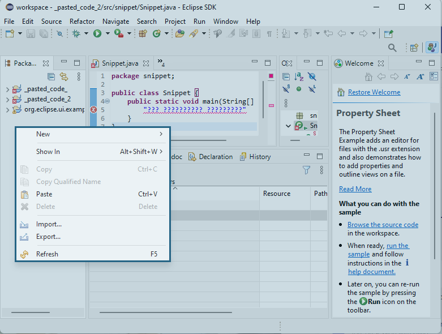
Task: Follow the Browse the source code link
Action: tap(383, 225)
